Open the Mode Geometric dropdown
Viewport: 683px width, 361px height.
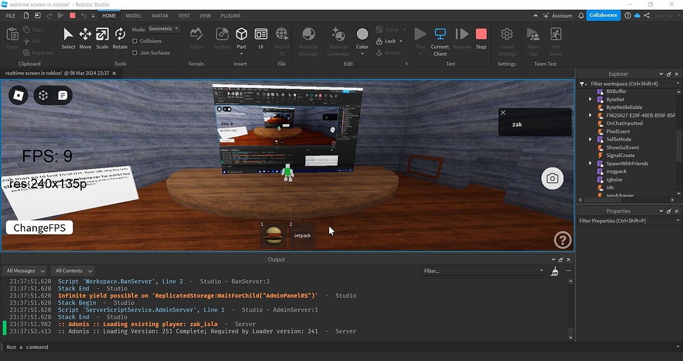coord(164,29)
